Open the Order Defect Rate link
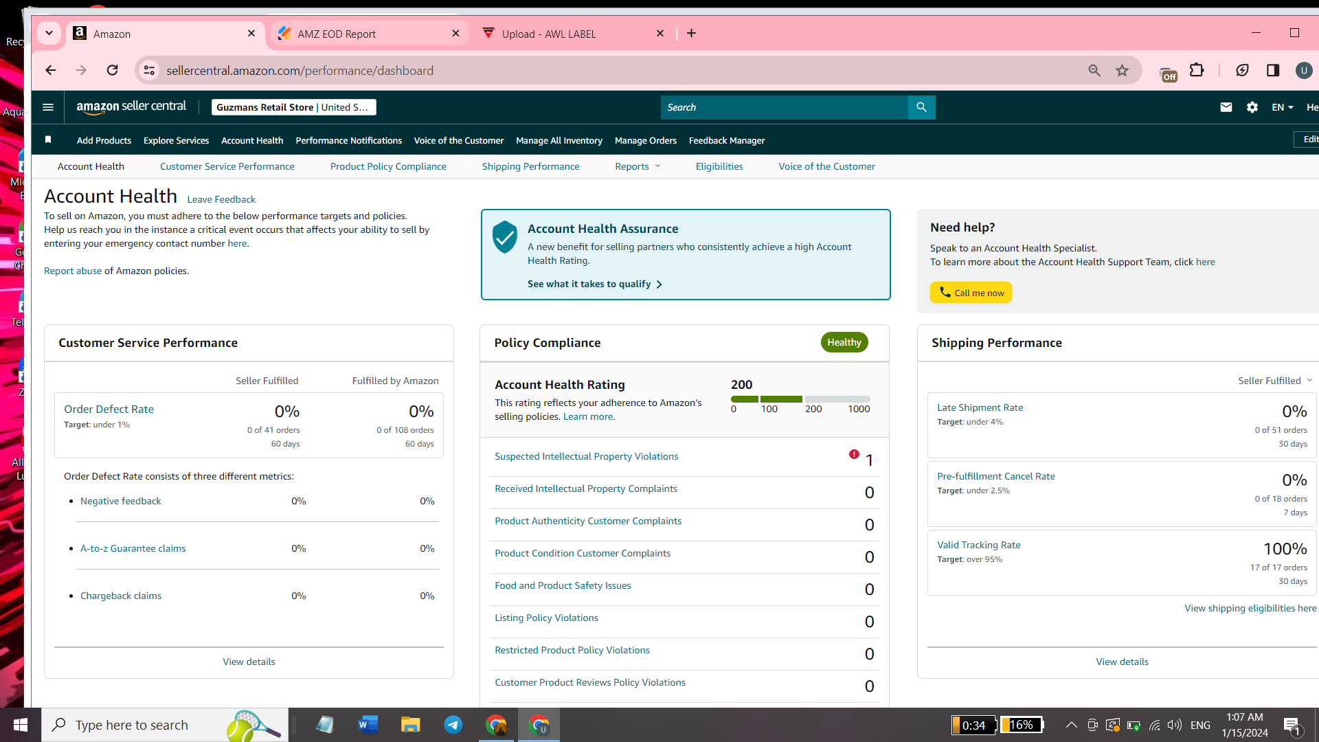This screenshot has width=1319, height=742. click(109, 409)
